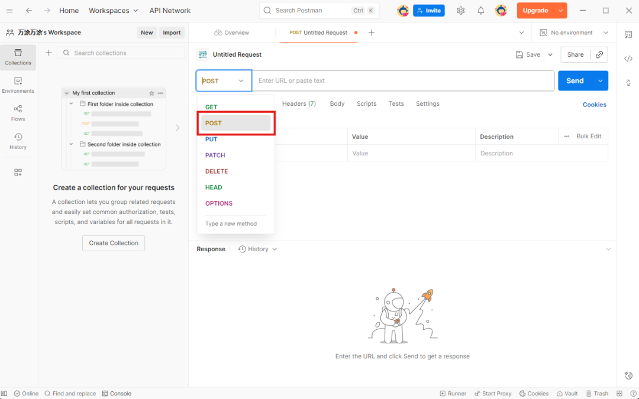639x399 pixels.
Task: Expand the No environment selector
Action: (x=574, y=33)
